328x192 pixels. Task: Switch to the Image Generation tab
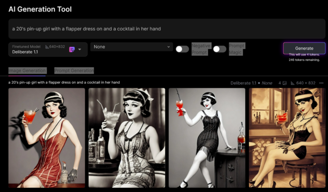27,71
